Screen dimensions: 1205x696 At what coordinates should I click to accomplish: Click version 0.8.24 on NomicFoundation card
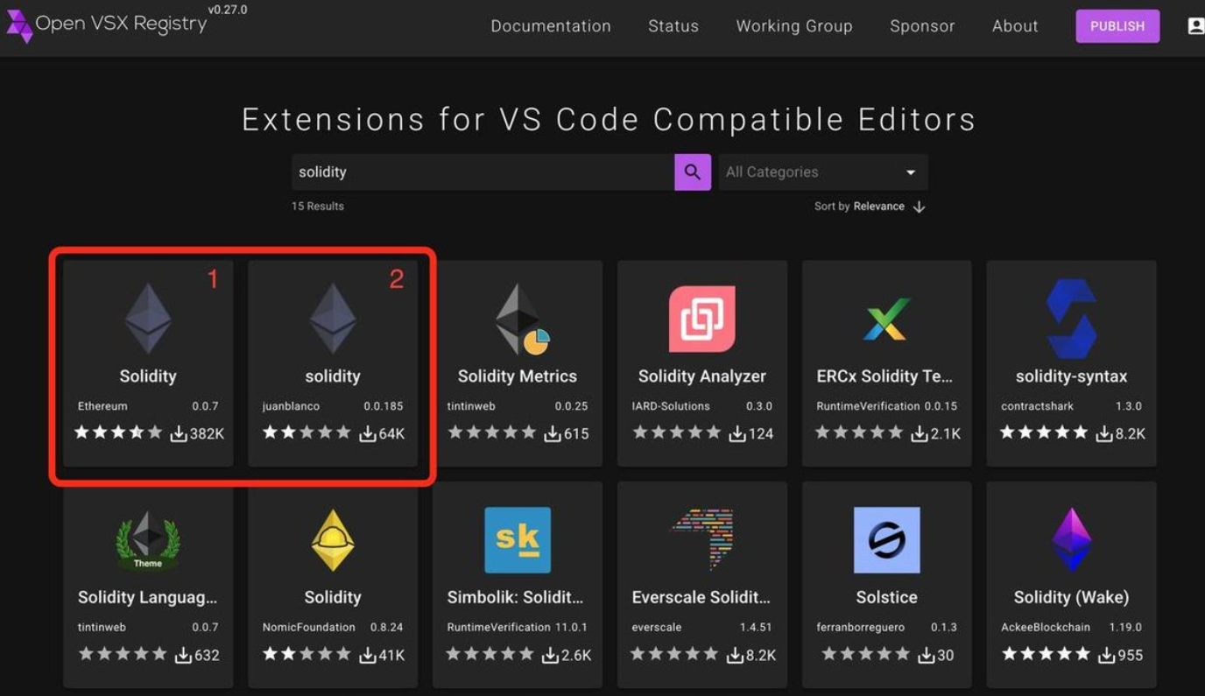click(x=386, y=628)
